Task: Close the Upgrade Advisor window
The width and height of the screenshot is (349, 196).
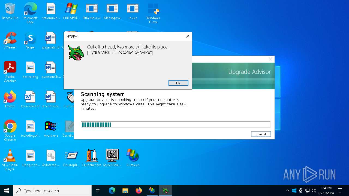Action: (x=270, y=59)
